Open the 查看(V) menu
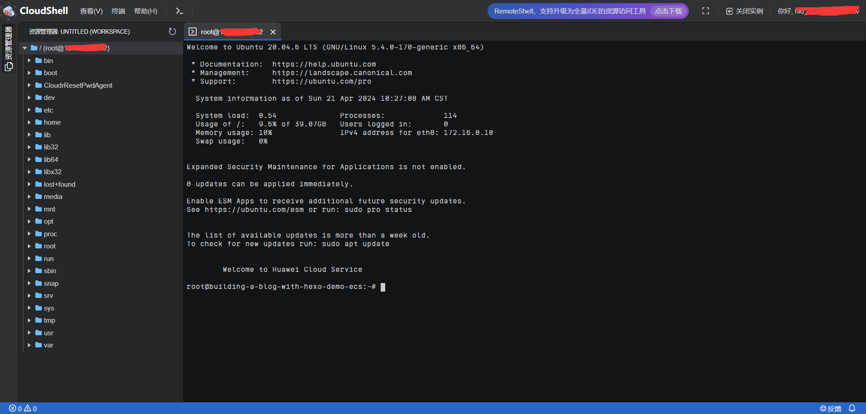866x414 pixels. (x=91, y=11)
